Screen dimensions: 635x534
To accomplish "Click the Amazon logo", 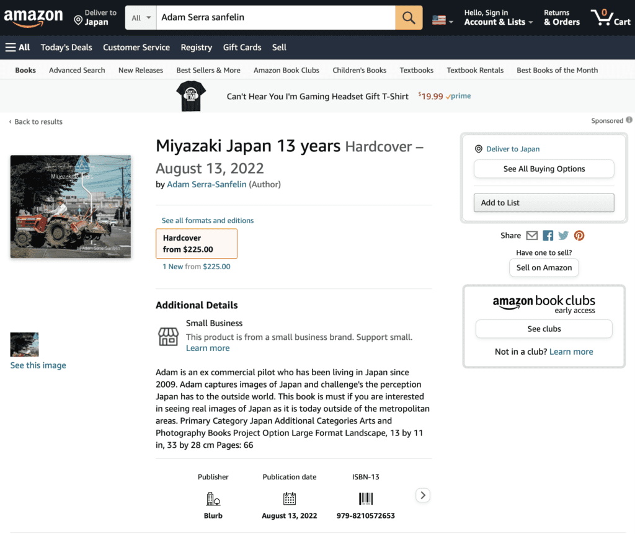I will click(33, 18).
